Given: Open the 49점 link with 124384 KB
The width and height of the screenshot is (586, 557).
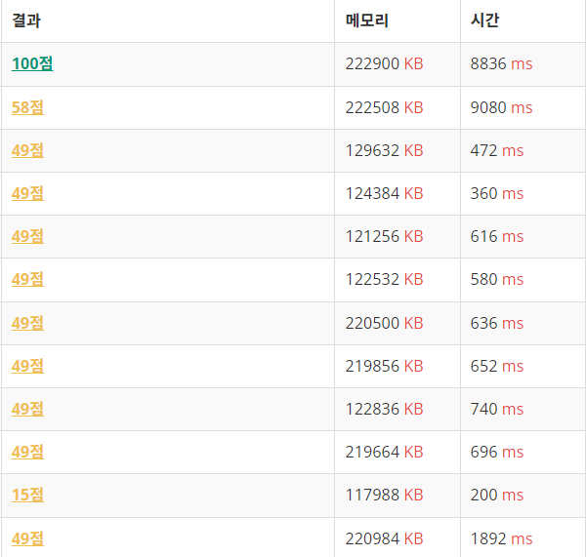Looking at the screenshot, I should [x=27, y=193].
